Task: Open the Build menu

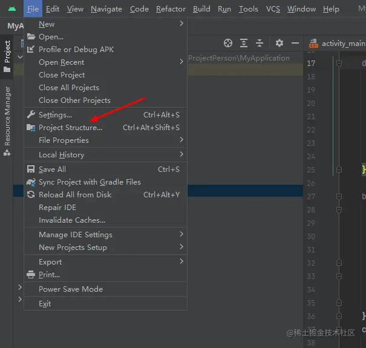Action: point(201,9)
